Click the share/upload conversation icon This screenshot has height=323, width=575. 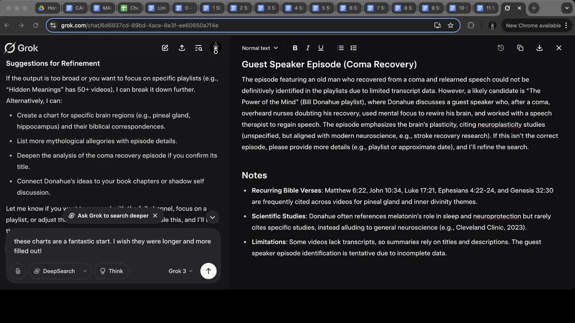(182, 48)
